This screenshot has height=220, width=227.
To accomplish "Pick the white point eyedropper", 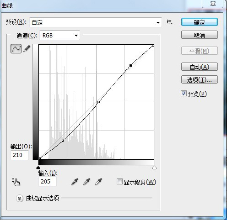I will click(x=98, y=182).
